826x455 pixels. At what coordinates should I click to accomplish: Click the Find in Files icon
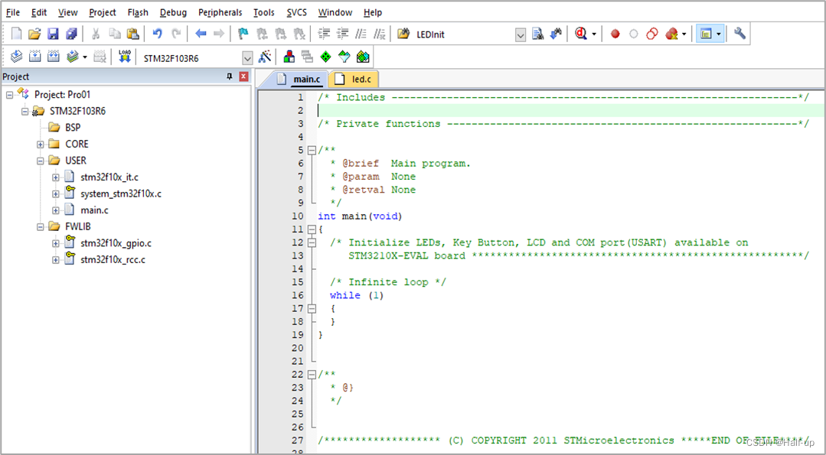(x=403, y=34)
